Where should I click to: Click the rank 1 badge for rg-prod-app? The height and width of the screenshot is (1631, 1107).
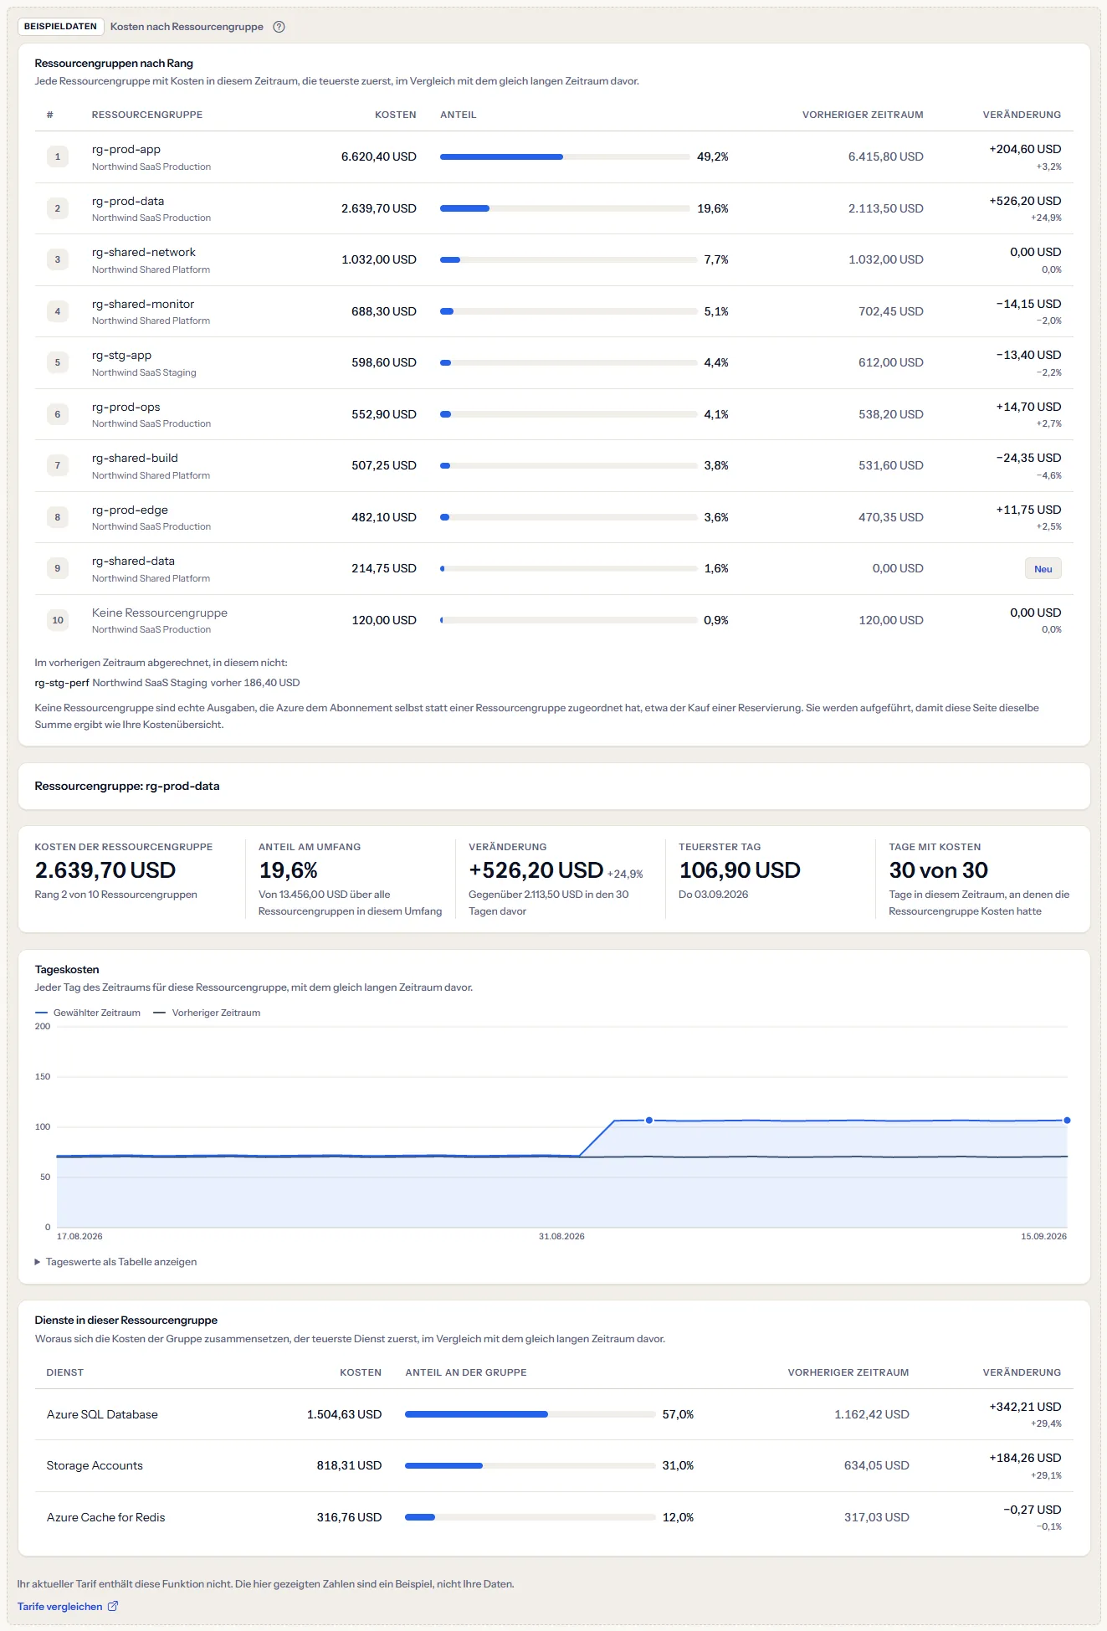58,156
